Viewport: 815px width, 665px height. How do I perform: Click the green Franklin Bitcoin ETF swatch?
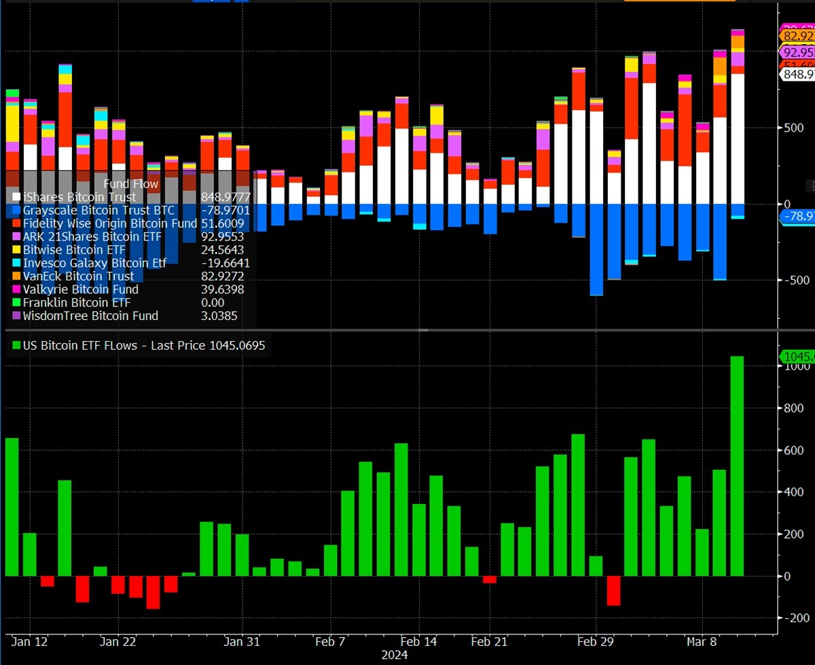coord(16,303)
